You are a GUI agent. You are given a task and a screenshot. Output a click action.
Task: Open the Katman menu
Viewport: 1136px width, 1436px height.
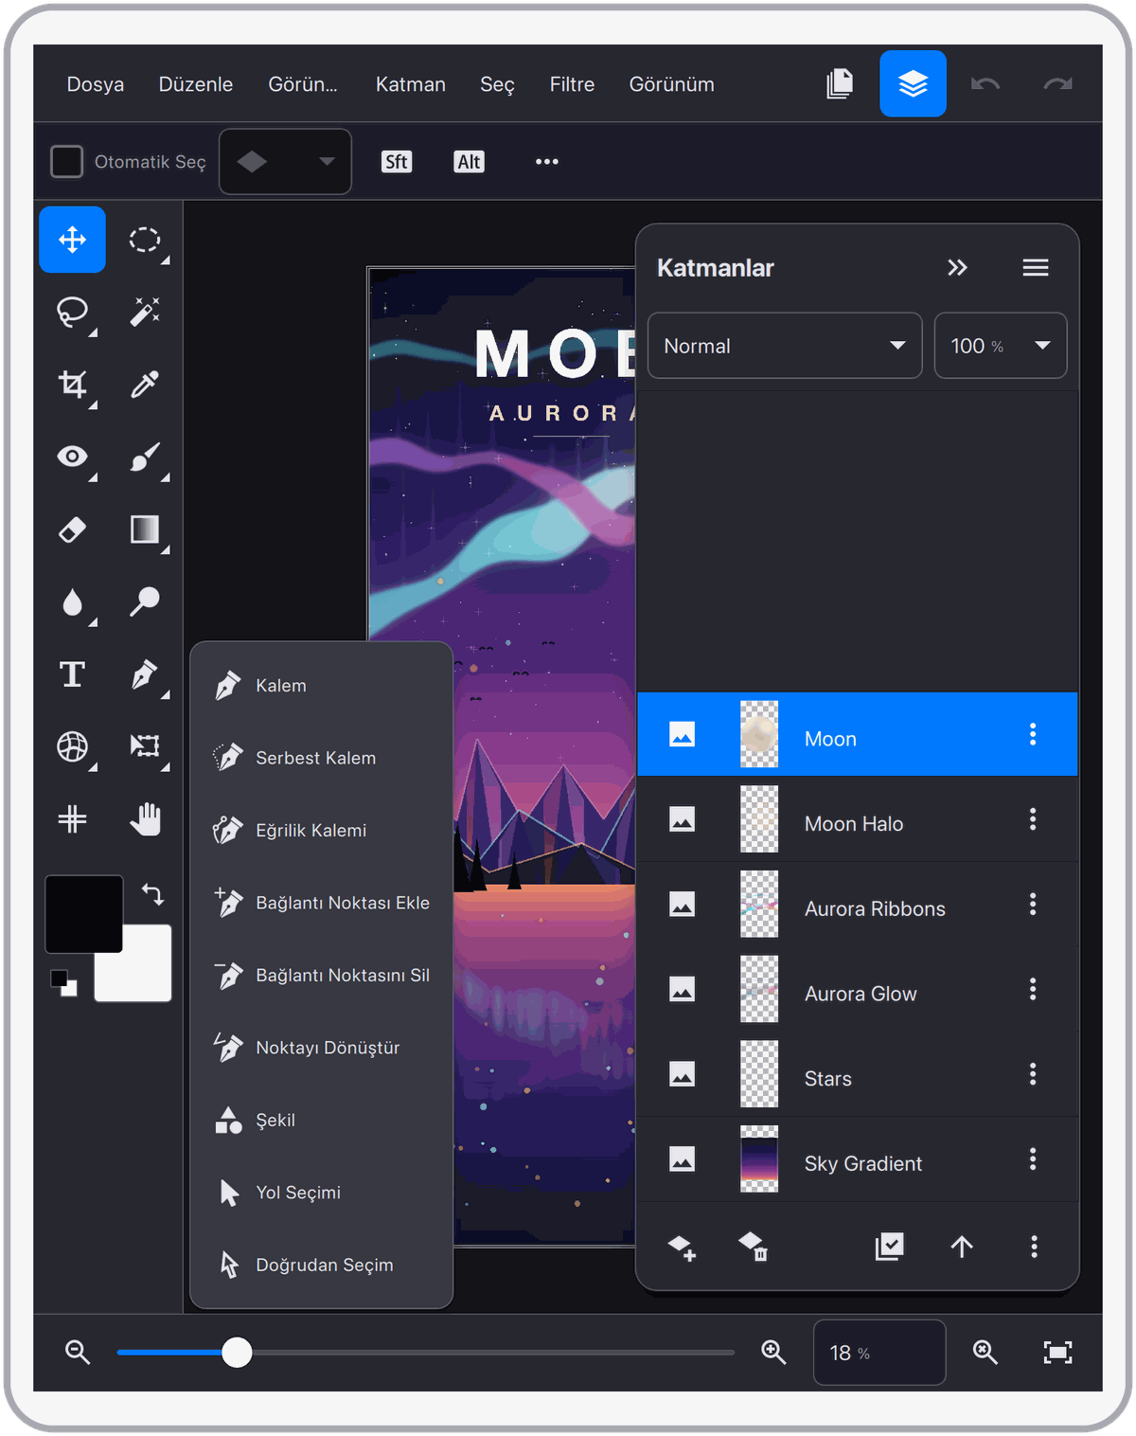(411, 84)
